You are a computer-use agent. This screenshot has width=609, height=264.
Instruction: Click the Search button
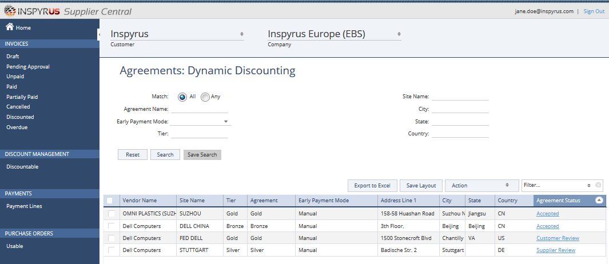coord(165,154)
